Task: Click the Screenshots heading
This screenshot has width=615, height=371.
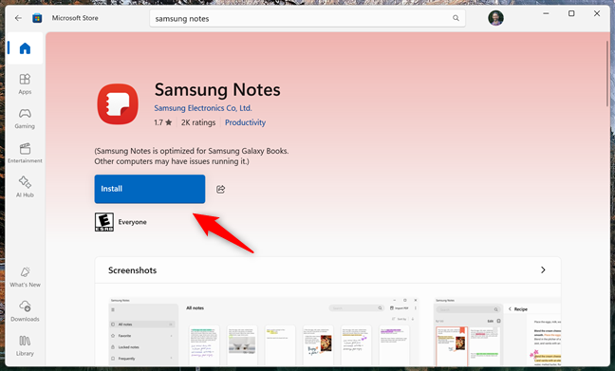Action: [x=132, y=270]
